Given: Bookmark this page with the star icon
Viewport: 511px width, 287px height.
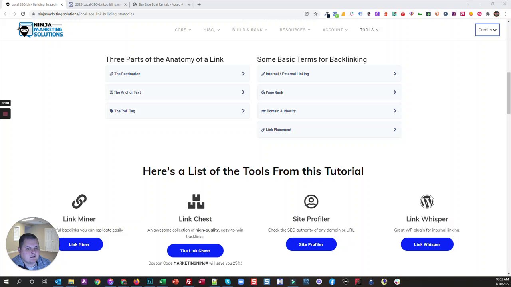Looking at the screenshot, I should click(315, 14).
